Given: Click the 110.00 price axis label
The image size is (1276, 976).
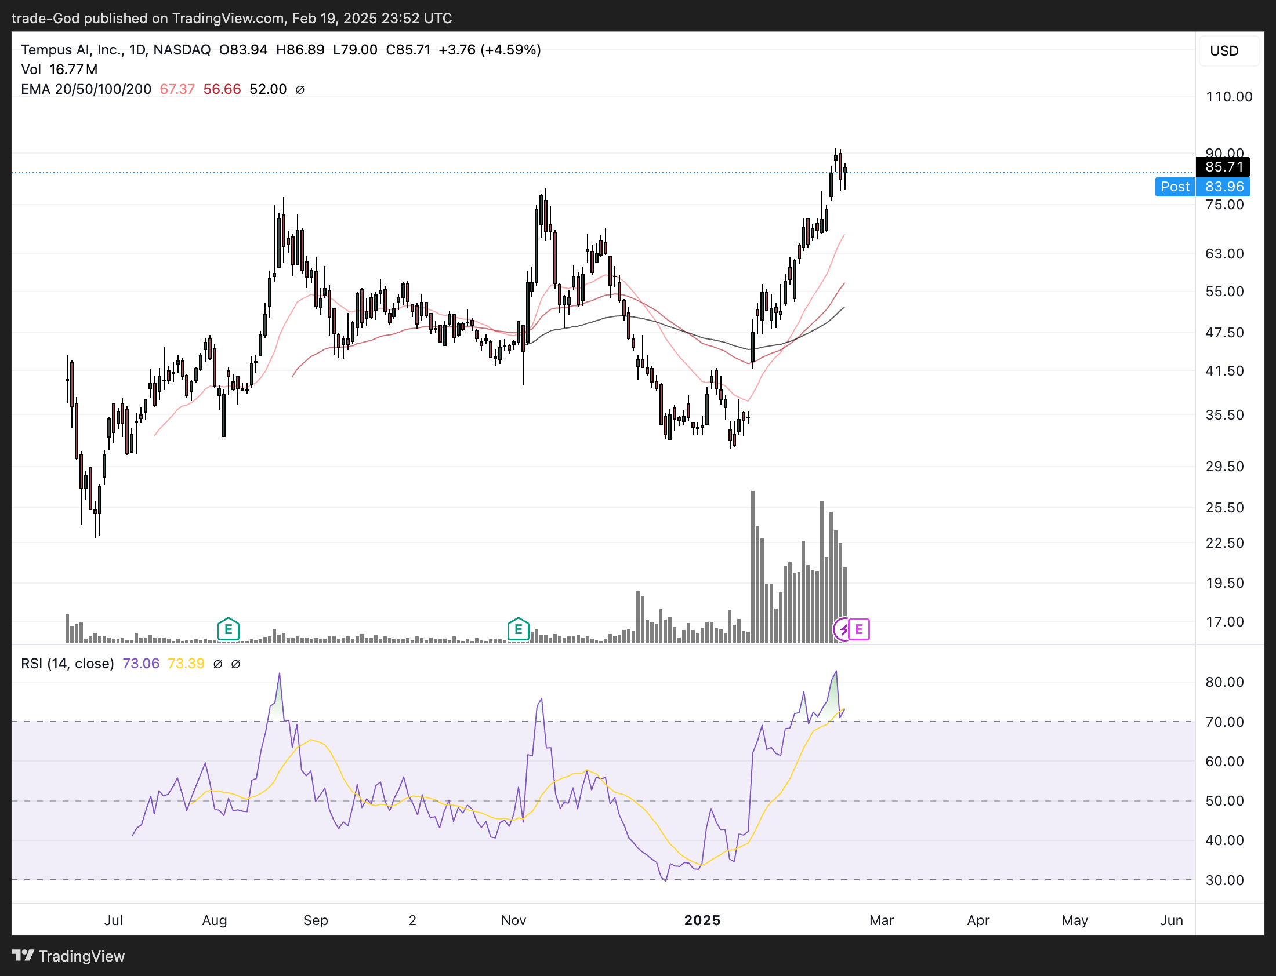Looking at the screenshot, I should click(x=1229, y=97).
